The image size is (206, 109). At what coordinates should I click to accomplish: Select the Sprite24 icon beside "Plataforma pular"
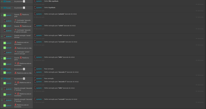(x=5, y=15)
